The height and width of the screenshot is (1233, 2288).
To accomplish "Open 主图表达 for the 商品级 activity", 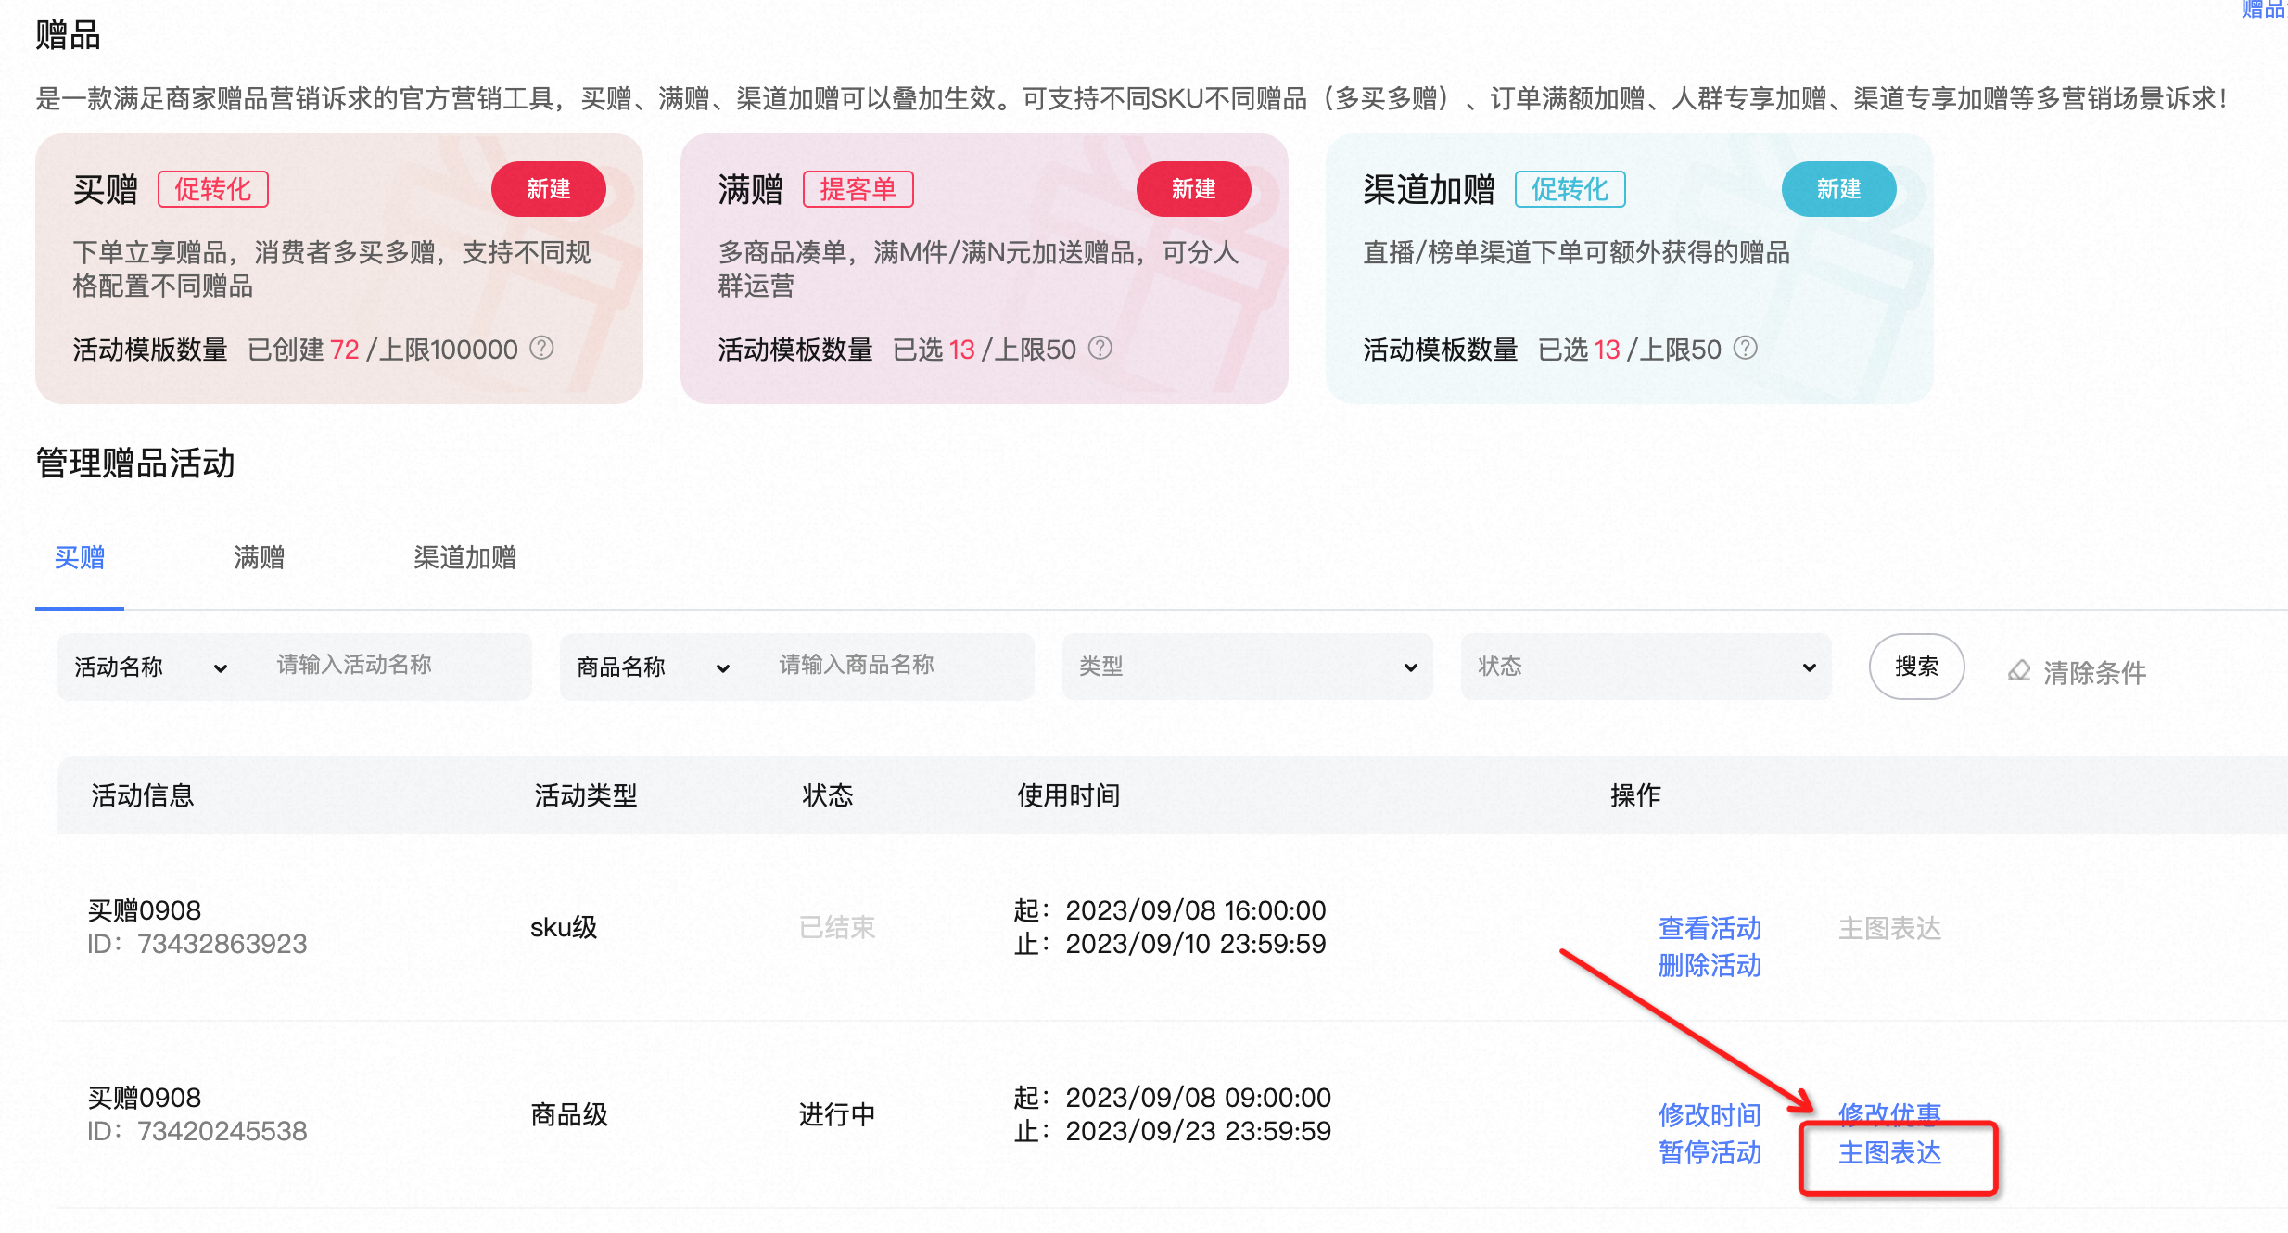I will (x=1889, y=1152).
